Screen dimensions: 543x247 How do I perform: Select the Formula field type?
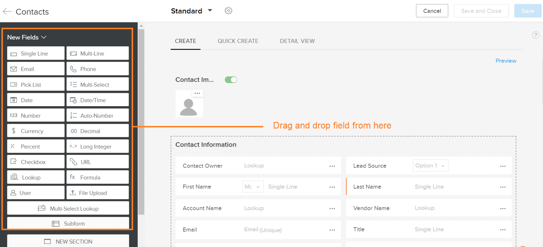click(x=97, y=177)
